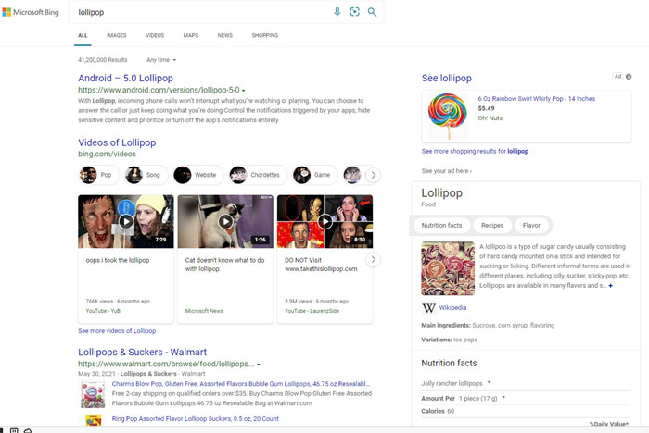Switch to the NEWS tab

click(x=225, y=35)
